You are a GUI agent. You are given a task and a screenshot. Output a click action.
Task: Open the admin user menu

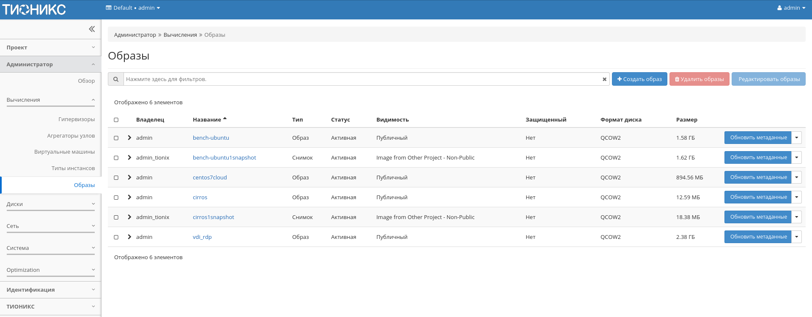pyautogui.click(x=791, y=8)
